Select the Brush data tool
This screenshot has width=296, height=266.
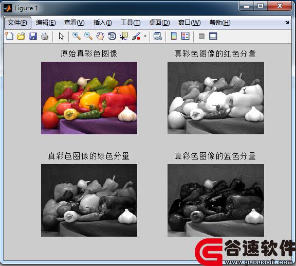136,36
